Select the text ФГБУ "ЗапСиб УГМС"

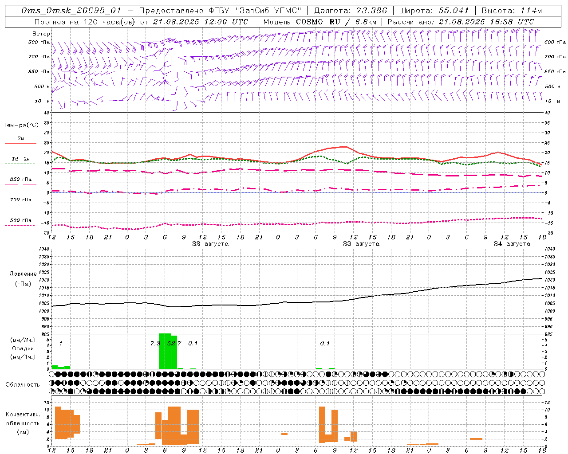[x=255, y=11]
